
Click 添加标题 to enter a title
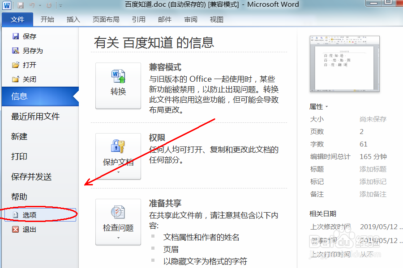pos(373,169)
